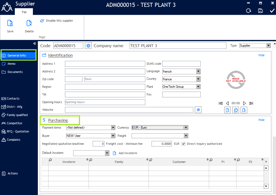Jump to the first image
This screenshot has width=276, height=195.
pyautogui.click(x=221, y=103)
